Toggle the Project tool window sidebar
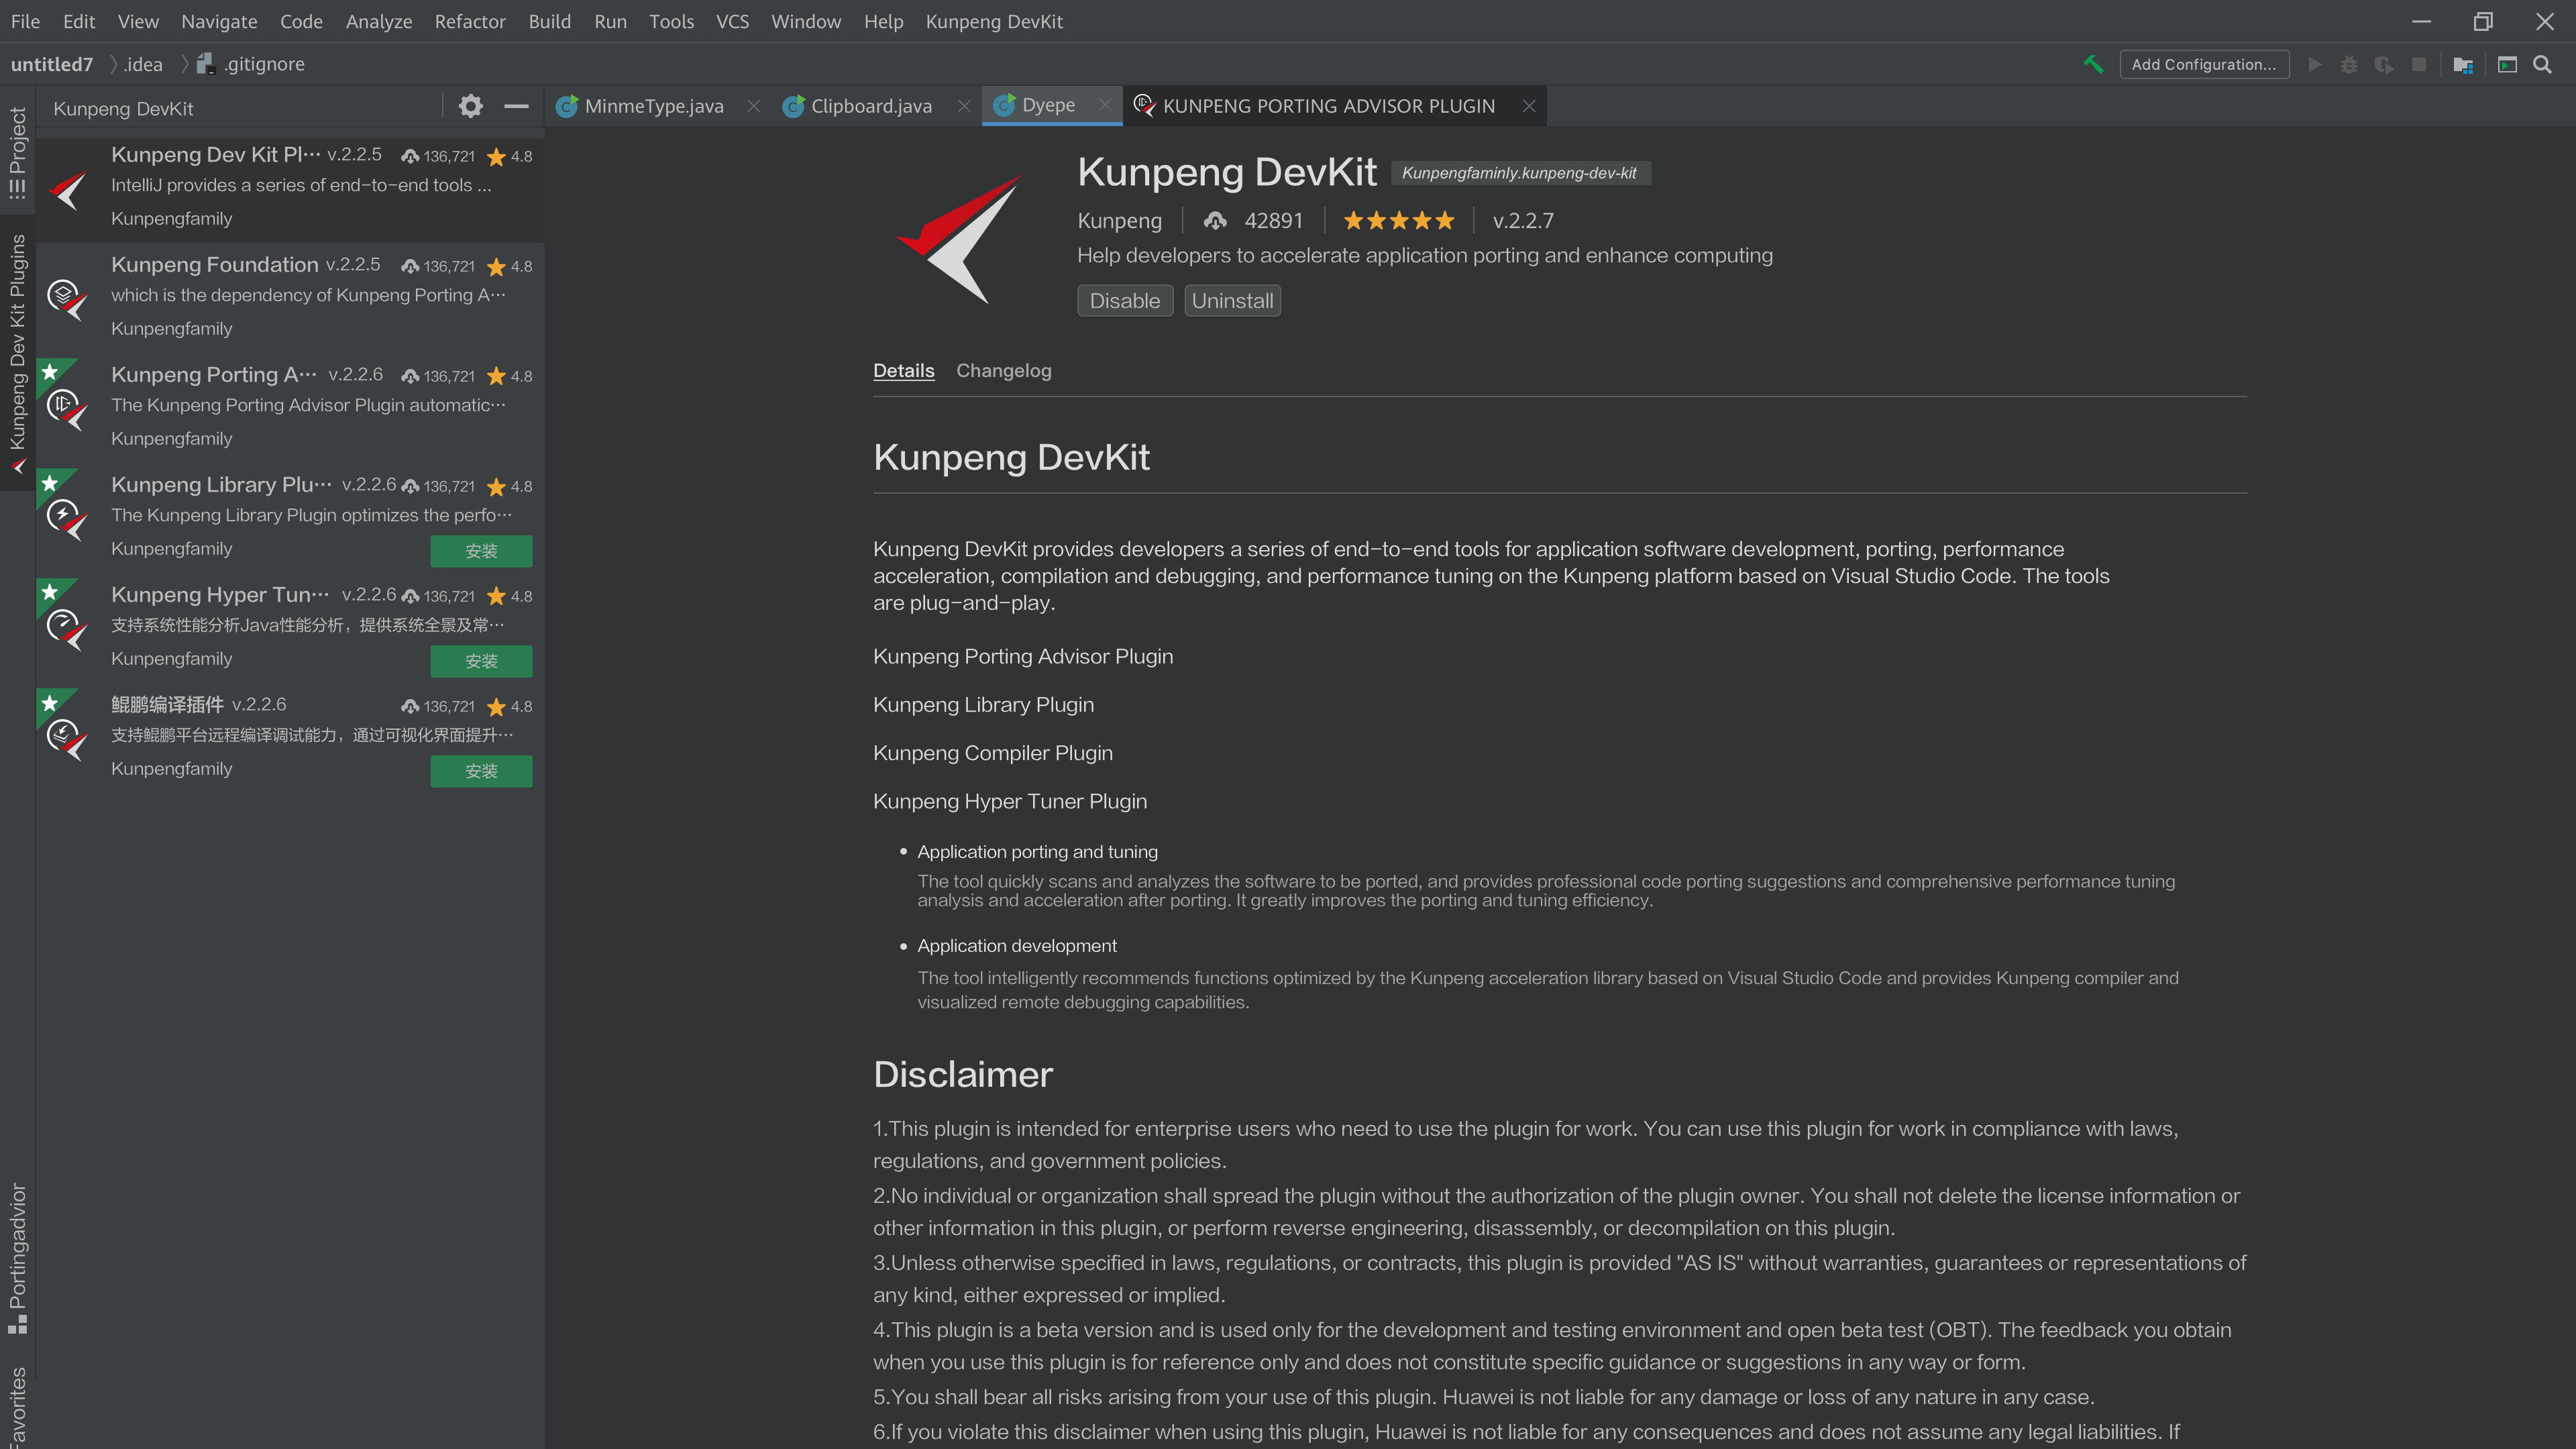The width and height of the screenshot is (2576, 1449). click(17, 152)
